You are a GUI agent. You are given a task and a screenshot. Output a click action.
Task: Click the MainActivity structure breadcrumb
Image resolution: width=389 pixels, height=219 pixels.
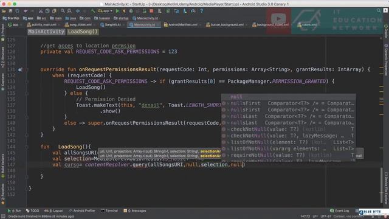(46, 32)
